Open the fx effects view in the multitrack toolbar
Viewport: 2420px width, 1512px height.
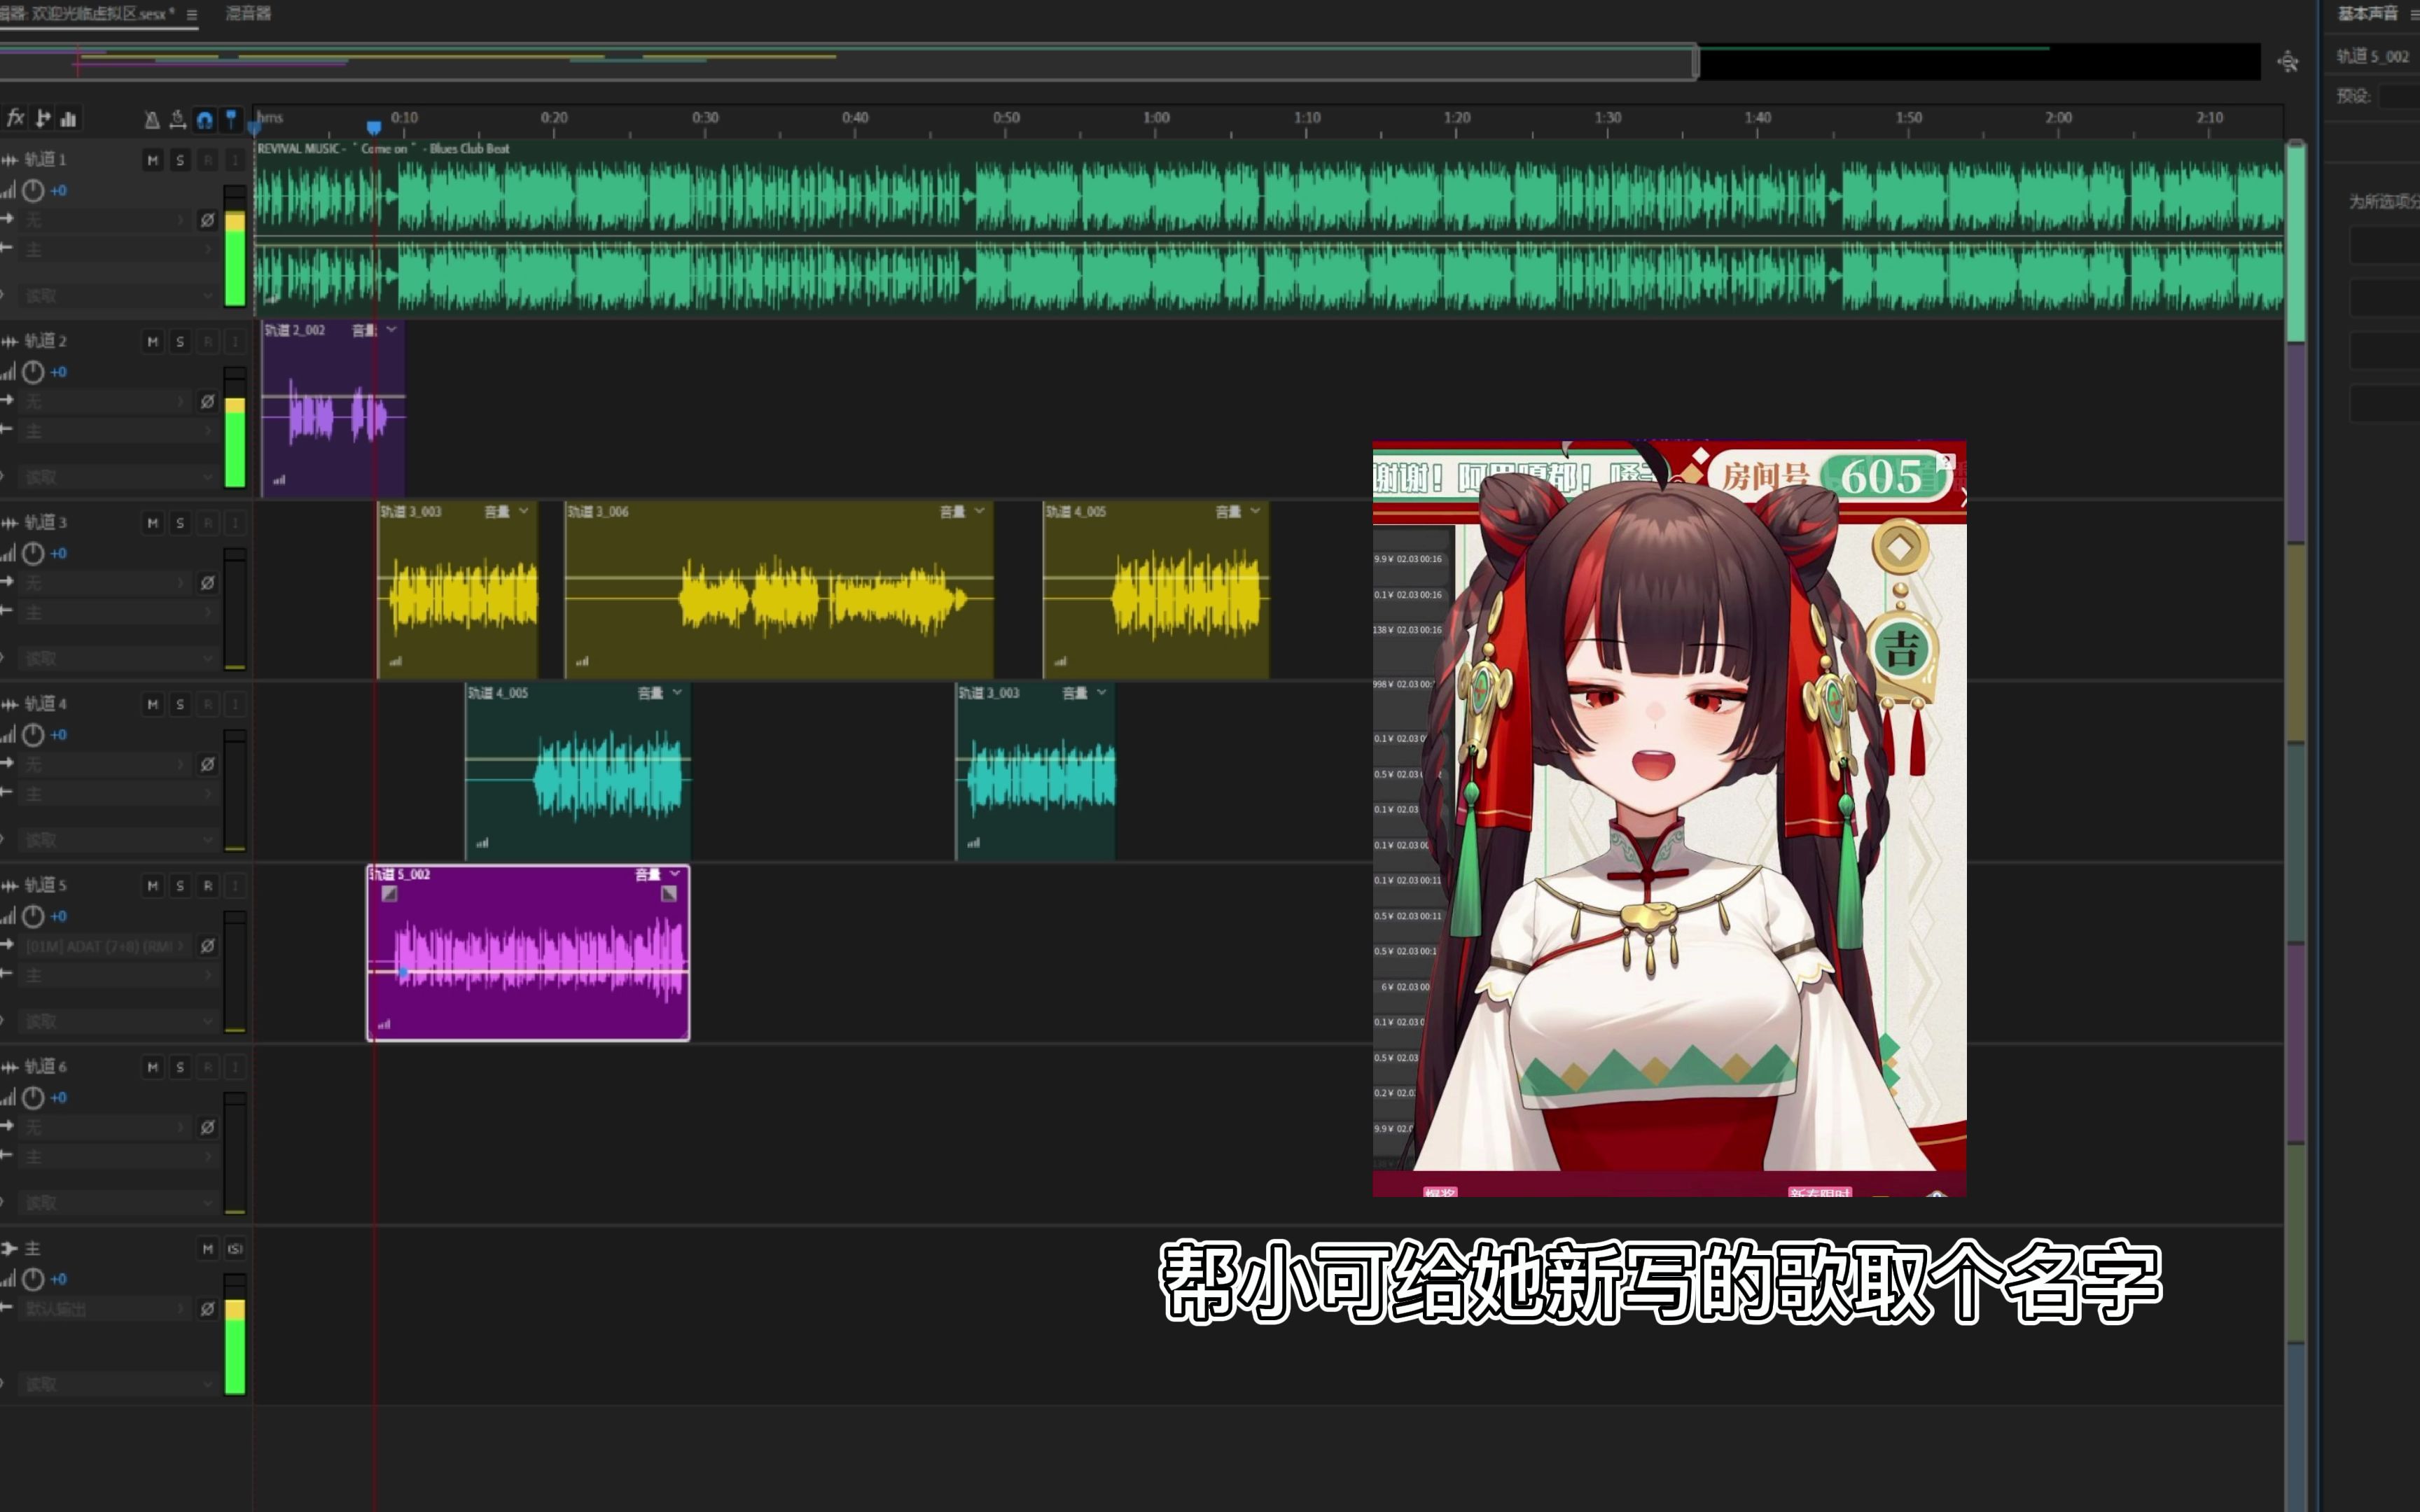(x=15, y=119)
